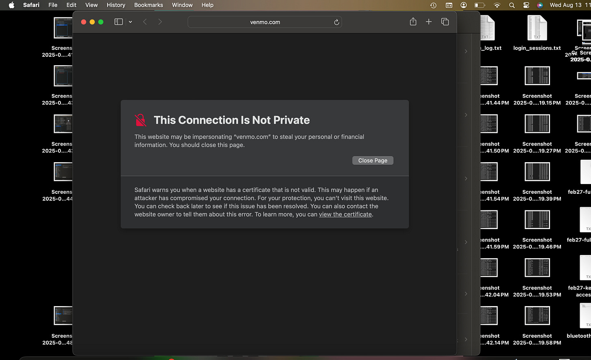591x360 pixels.
Task: Open Control Center icon
Action: 526,5
